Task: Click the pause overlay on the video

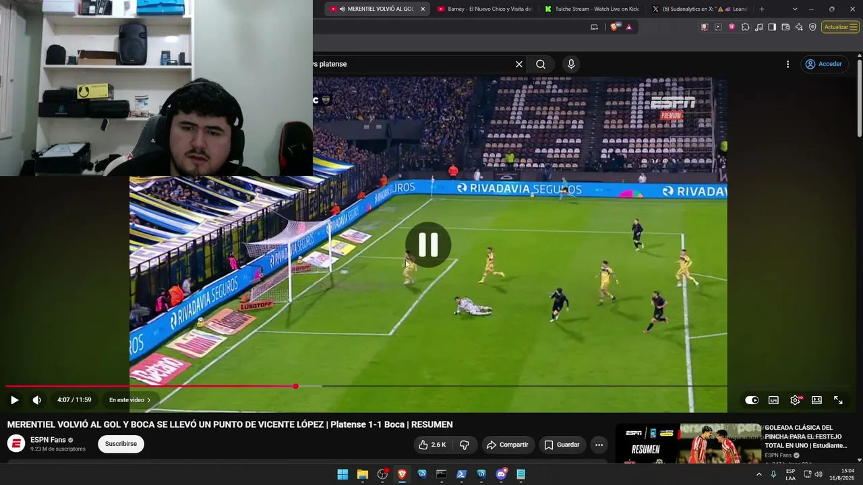Action: 428,245
